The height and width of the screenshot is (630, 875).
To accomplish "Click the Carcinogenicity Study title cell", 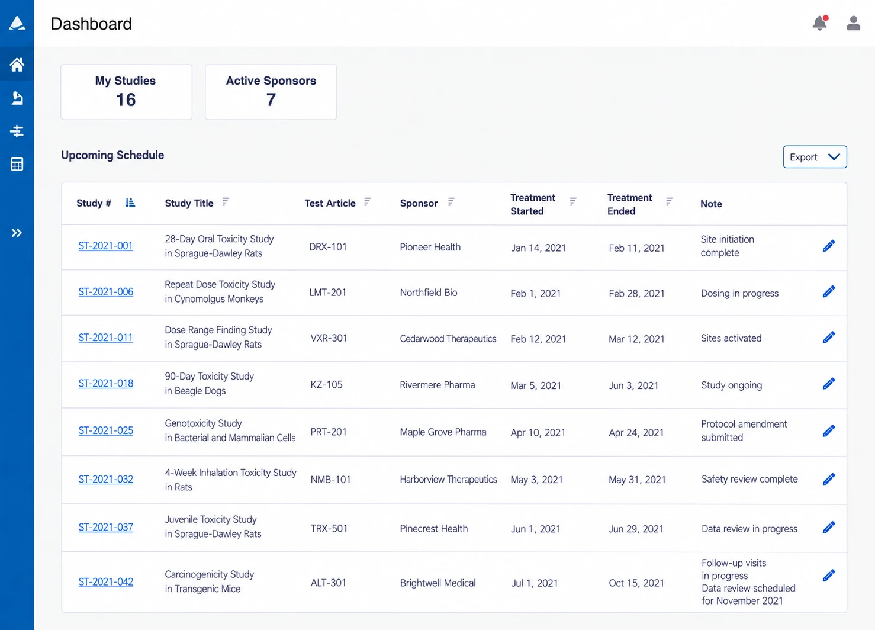I will (x=210, y=581).
